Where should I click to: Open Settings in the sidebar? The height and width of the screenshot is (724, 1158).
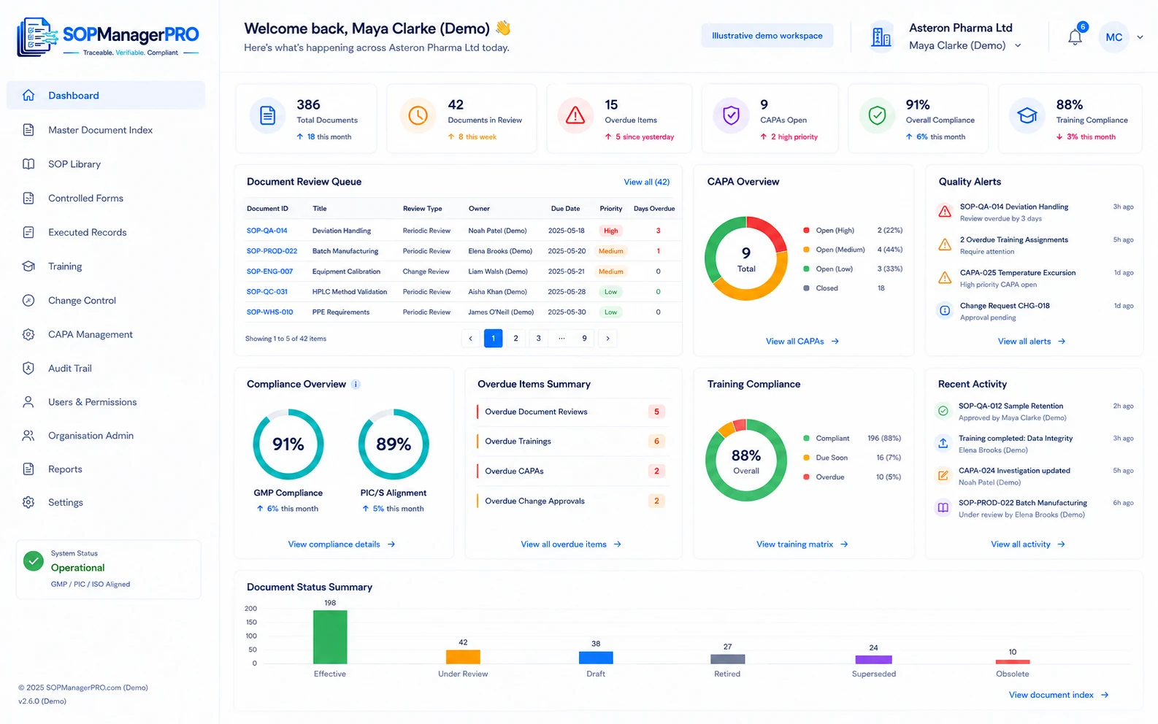tap(106, 502)
